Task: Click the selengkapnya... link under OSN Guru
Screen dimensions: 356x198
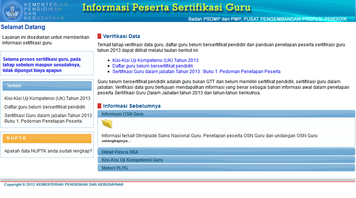Action: coord(116,141)
